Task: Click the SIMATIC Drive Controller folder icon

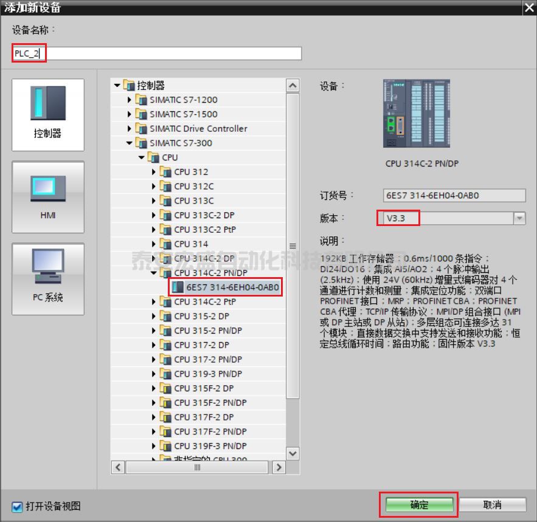Action: 142,129
